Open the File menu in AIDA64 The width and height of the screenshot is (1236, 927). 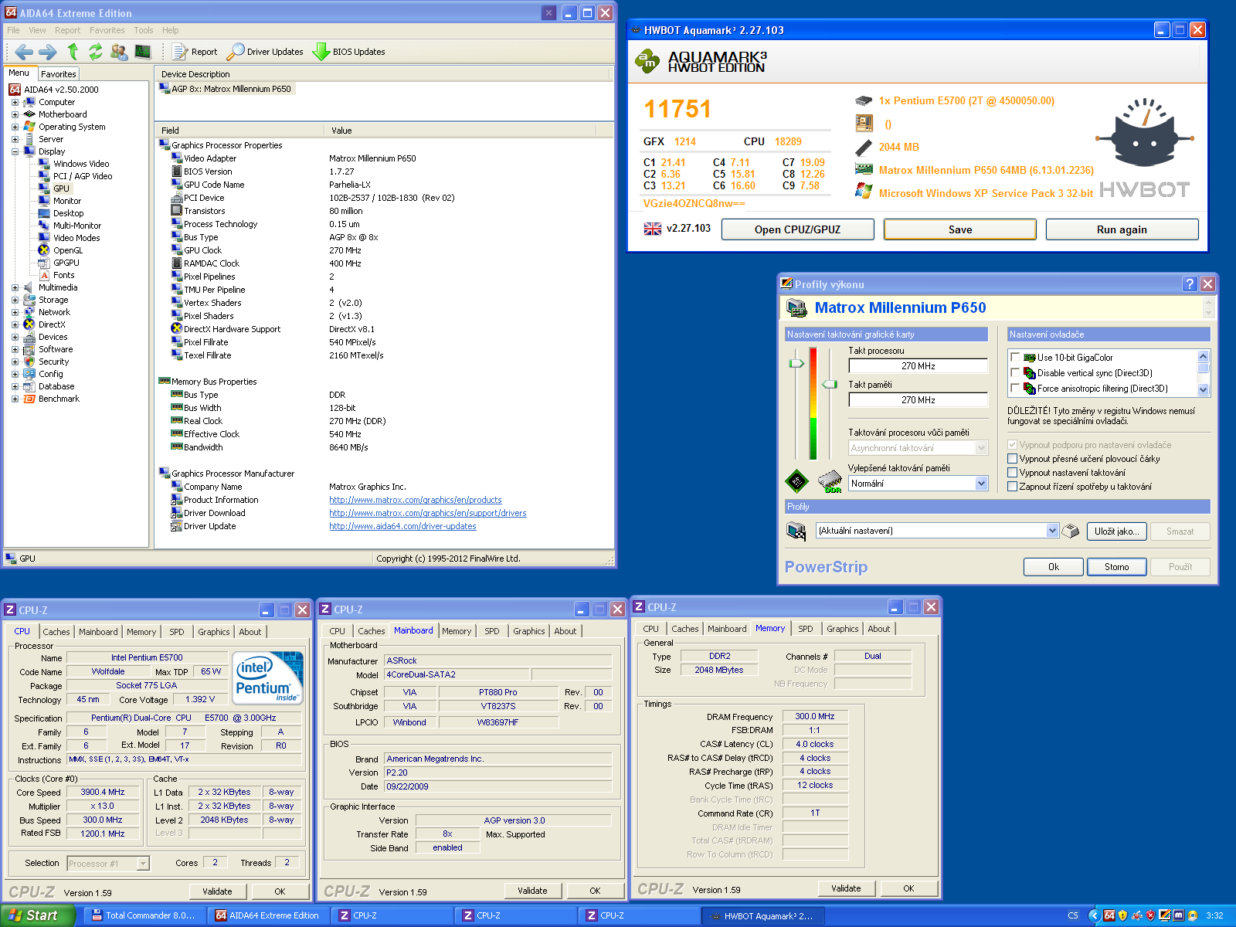pos(13,30)
